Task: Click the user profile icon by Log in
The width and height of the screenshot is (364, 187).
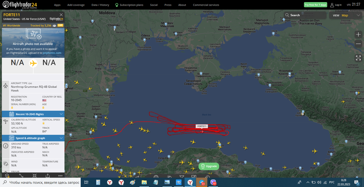Action: point(332,5)
